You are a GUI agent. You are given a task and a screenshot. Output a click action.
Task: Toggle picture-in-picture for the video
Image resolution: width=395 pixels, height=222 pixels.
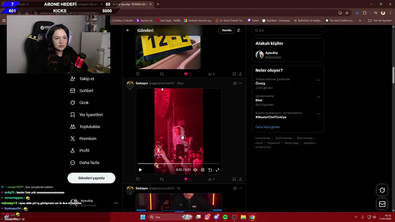click(210, 170)
